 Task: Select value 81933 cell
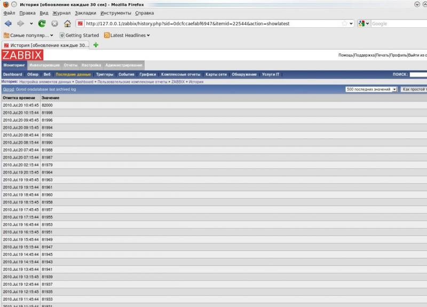[47, 300]
